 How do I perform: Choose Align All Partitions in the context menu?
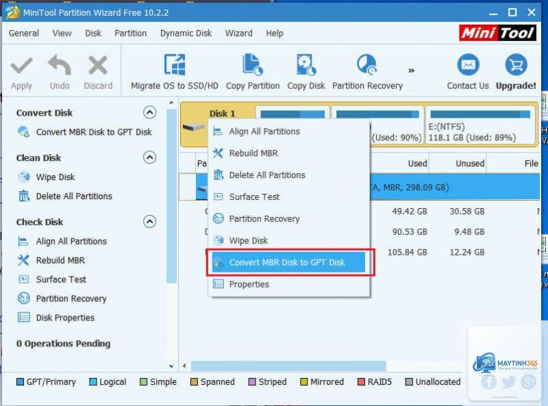point(289,131)
